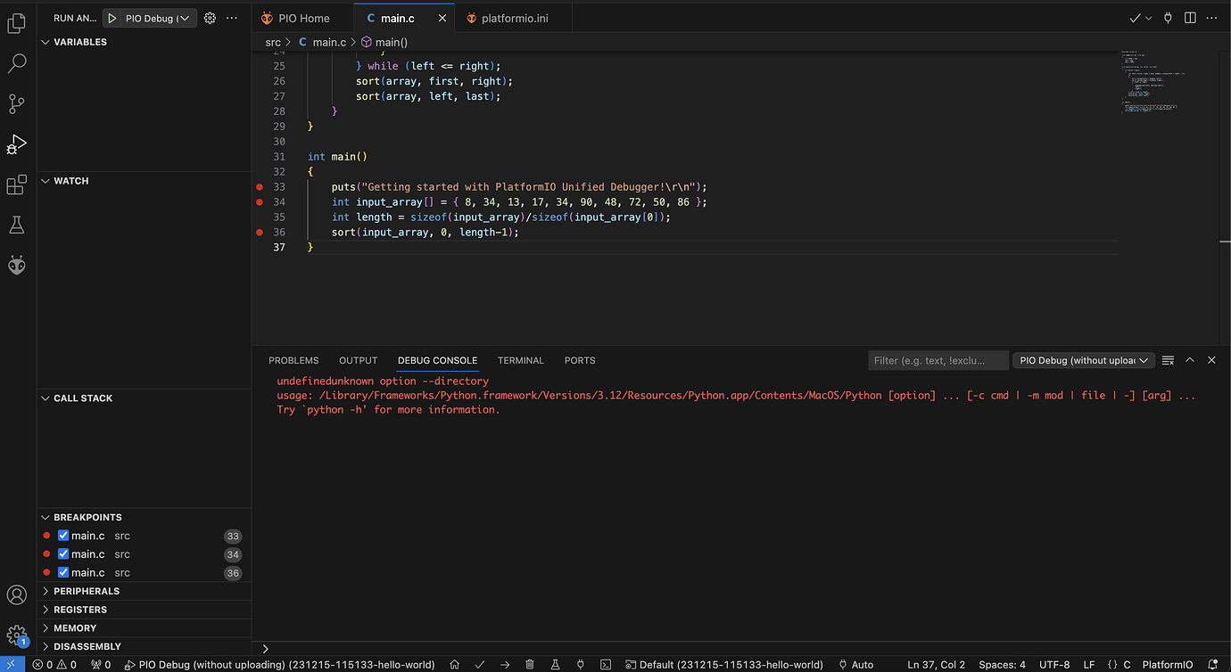Open the Testing flask view in activity bar
The image size is (1231, 672).
click(17, 225)
